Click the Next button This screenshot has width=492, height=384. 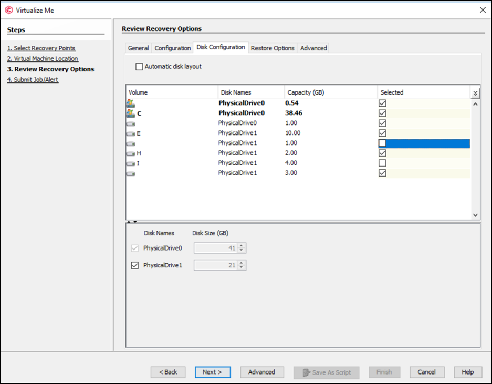213,372
